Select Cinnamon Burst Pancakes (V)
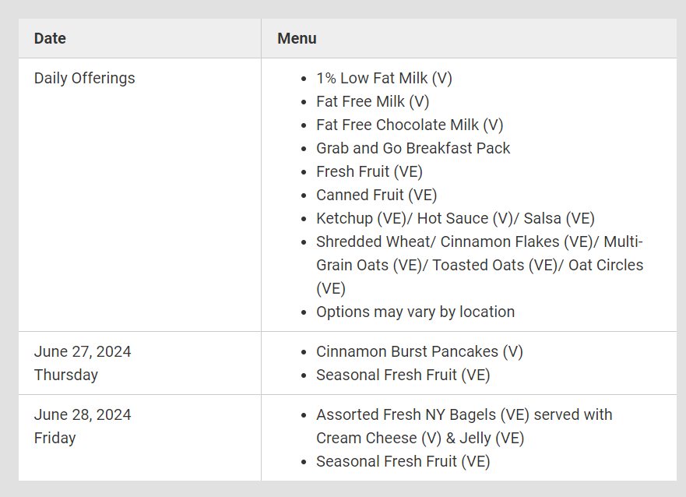The image size is (686, 497). (x=420, y=352)
